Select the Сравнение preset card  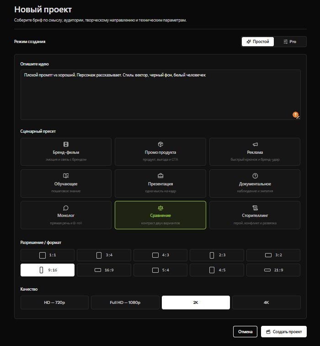(160, 215)
